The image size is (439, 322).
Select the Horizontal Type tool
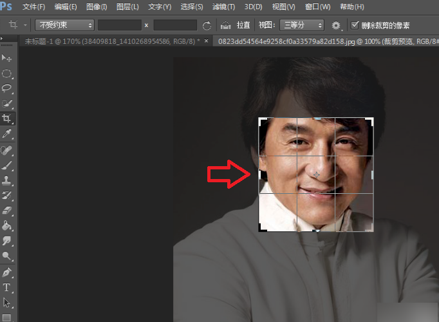point(6,288)
